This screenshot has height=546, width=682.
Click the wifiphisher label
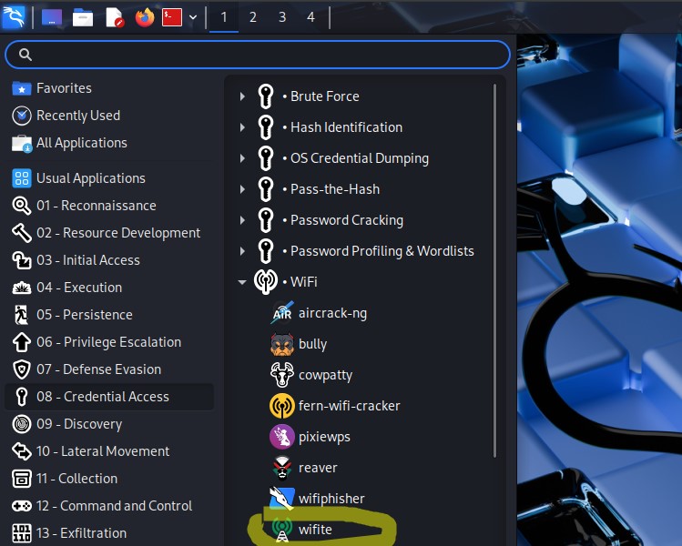coord(331,499)
